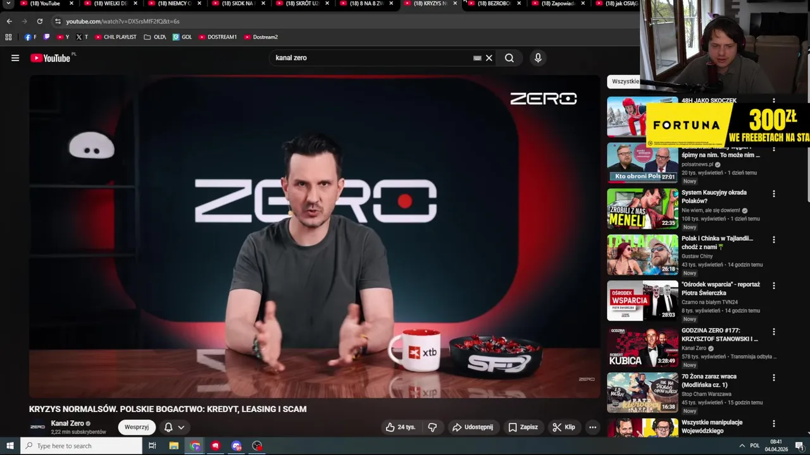The image size is (810, 455).
Task: Click the magnifier search button
Action: point(509,58)
